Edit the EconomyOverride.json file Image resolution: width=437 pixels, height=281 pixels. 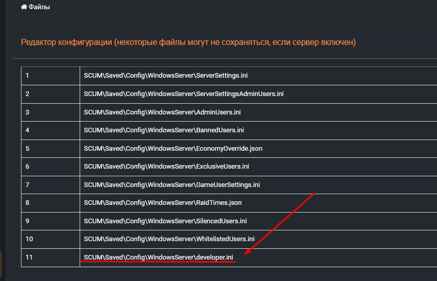coord(173,149)
